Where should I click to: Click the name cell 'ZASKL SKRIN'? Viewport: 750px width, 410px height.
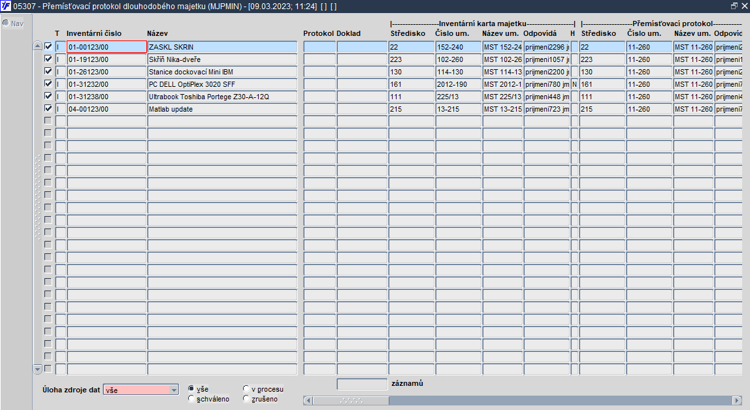(x=222, y=47)
